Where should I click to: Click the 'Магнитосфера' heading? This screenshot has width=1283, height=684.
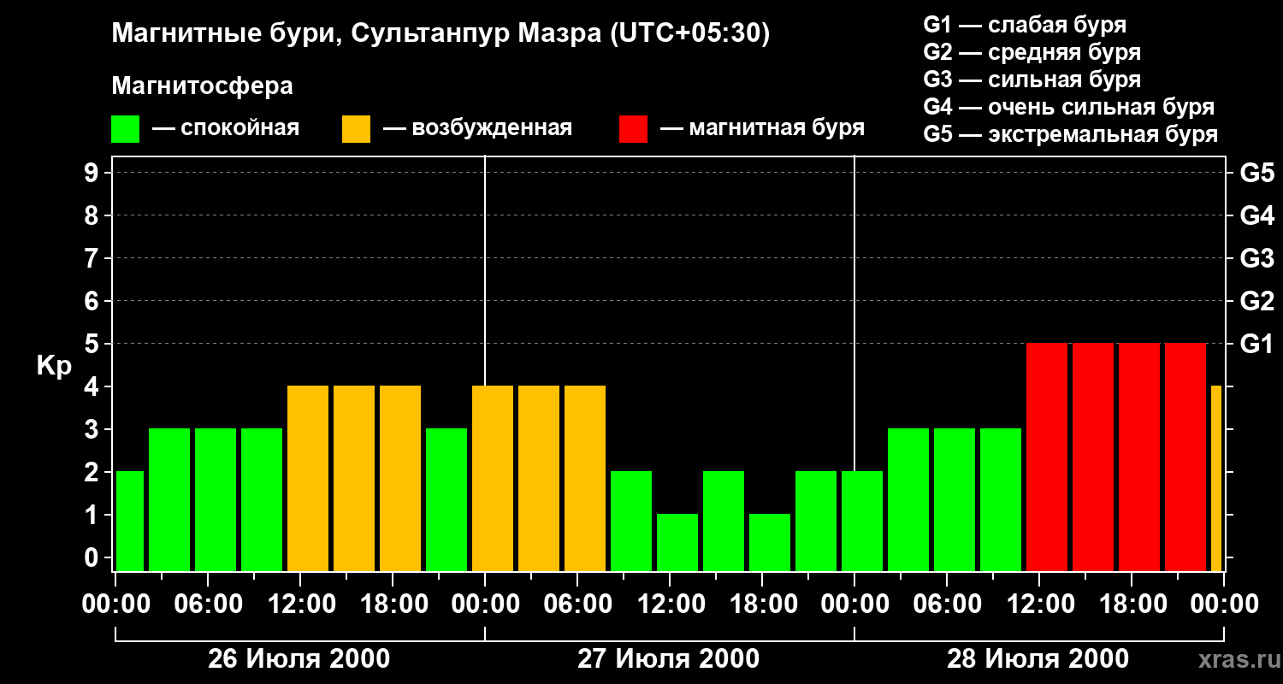coord(202,86)
